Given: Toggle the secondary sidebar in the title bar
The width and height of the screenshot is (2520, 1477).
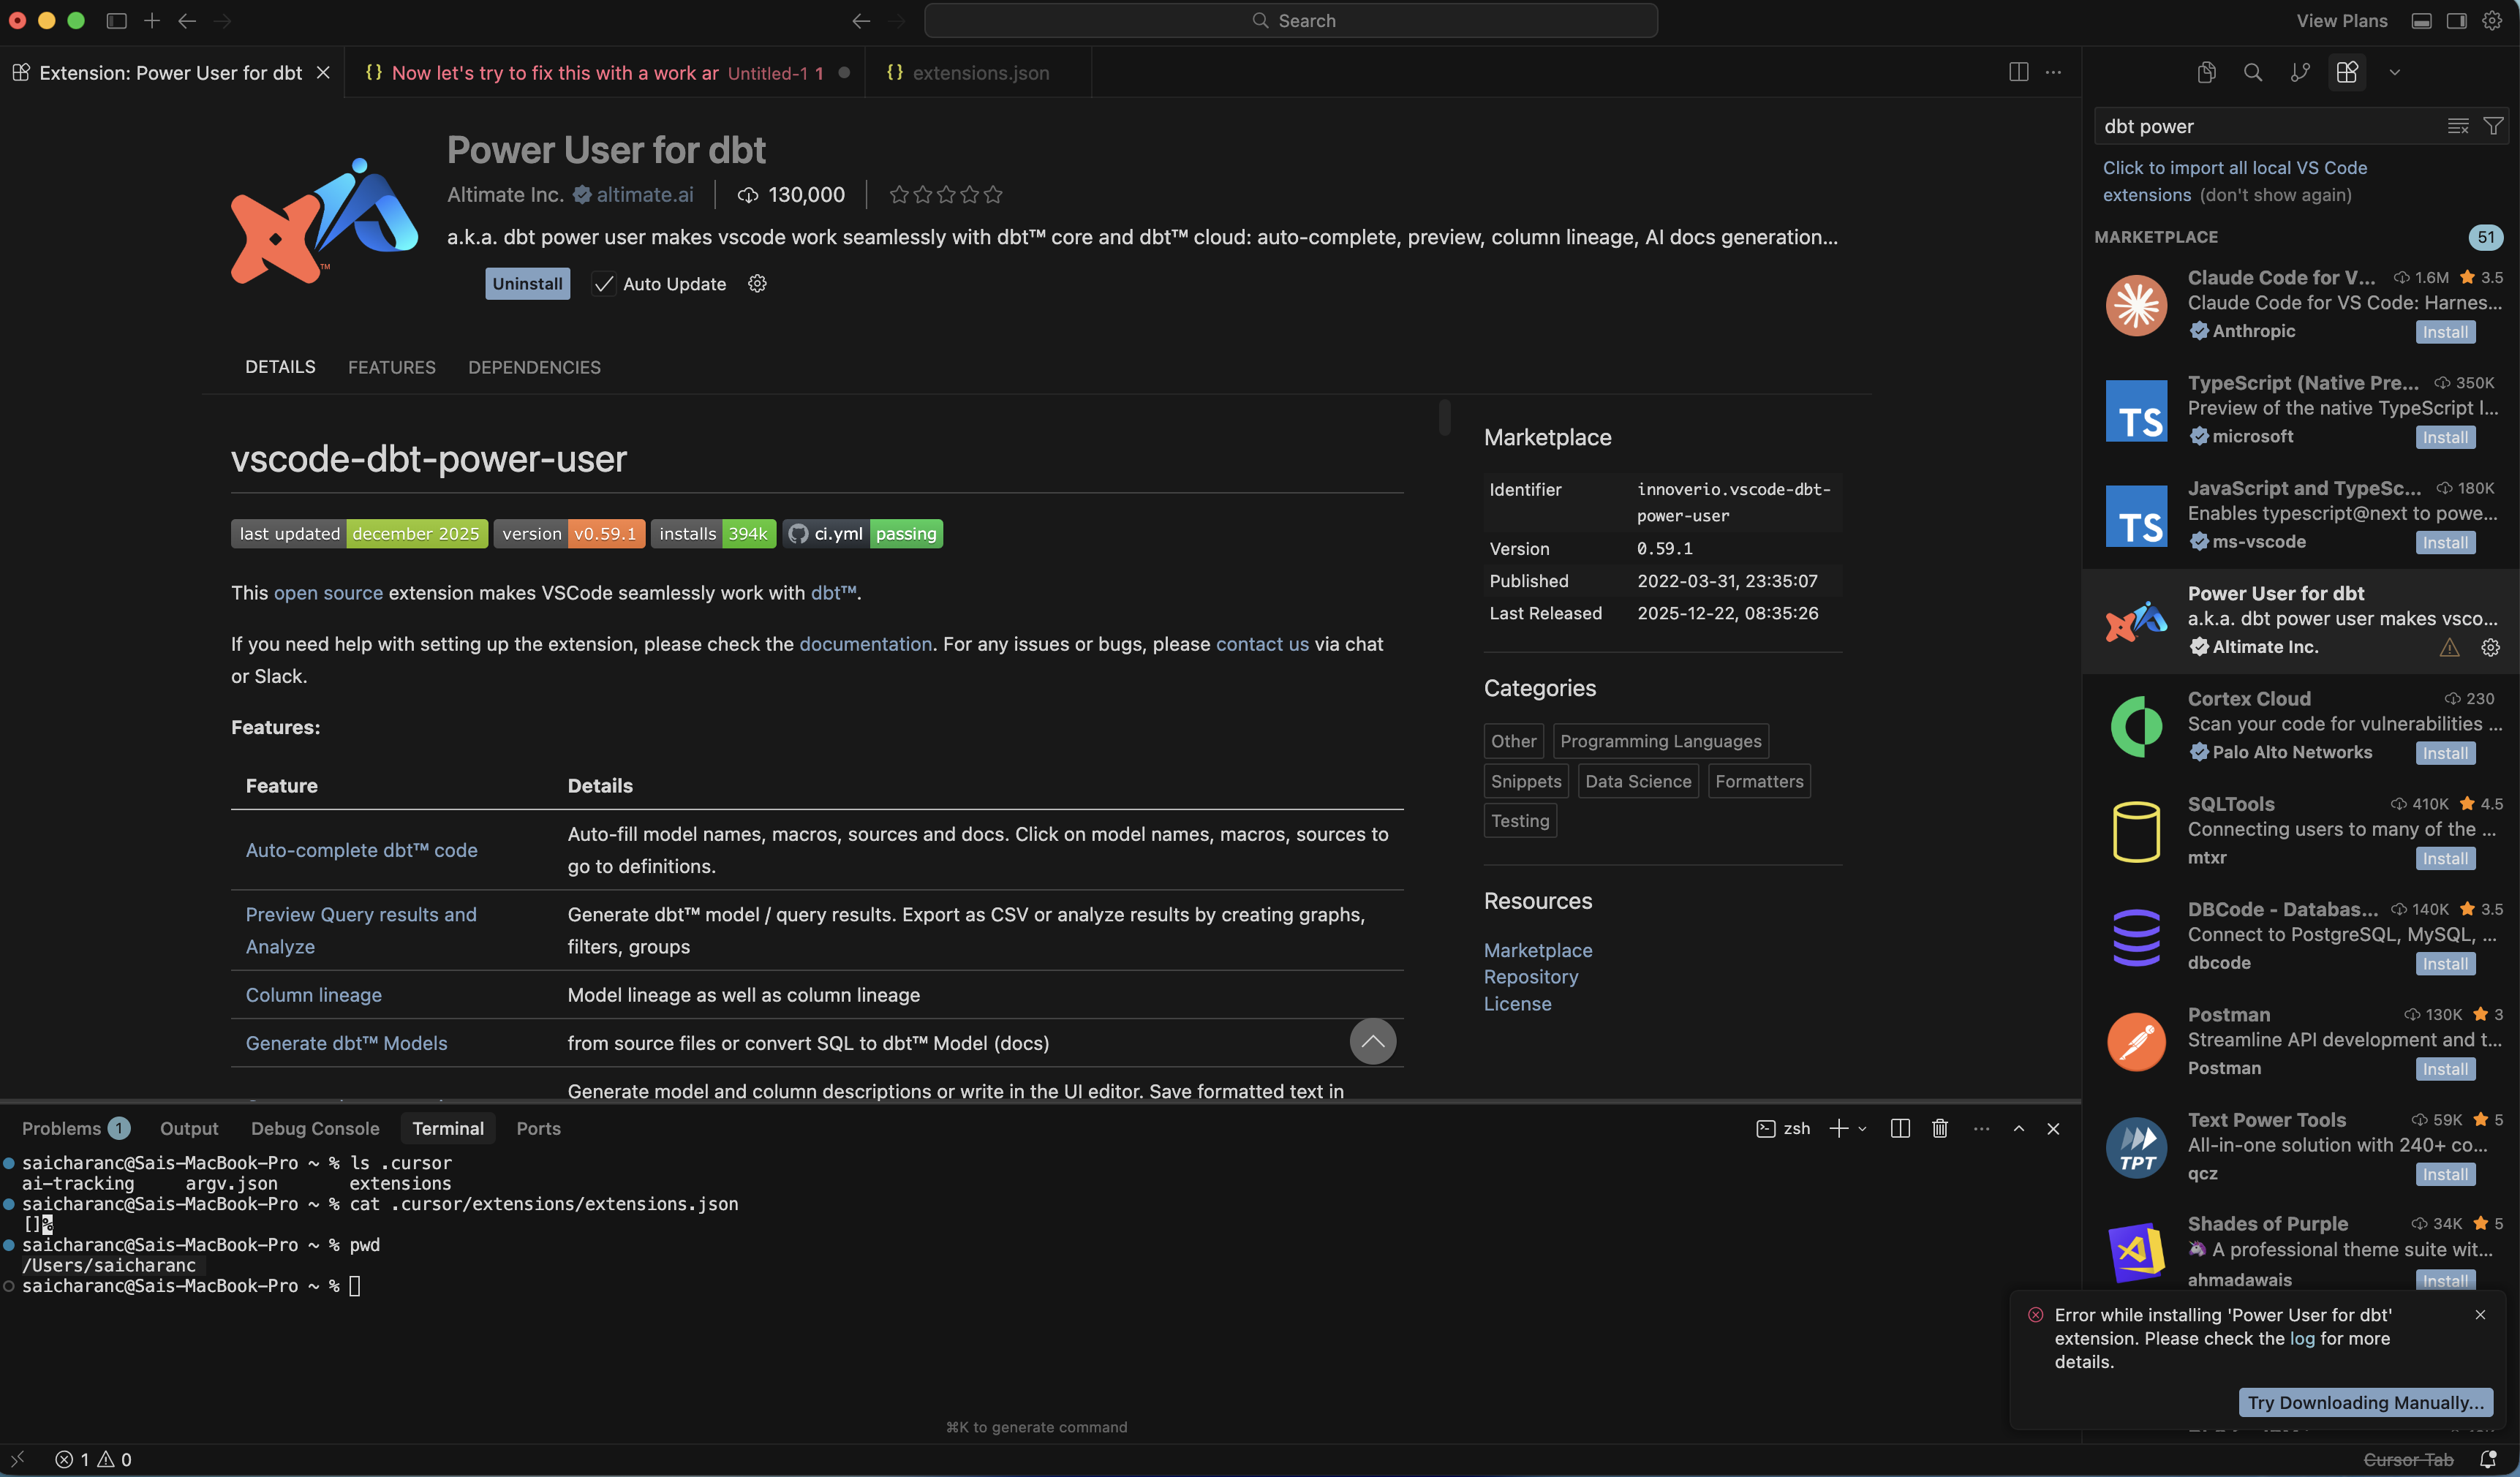Looking at the screenshot, I should click(2456, 20).
